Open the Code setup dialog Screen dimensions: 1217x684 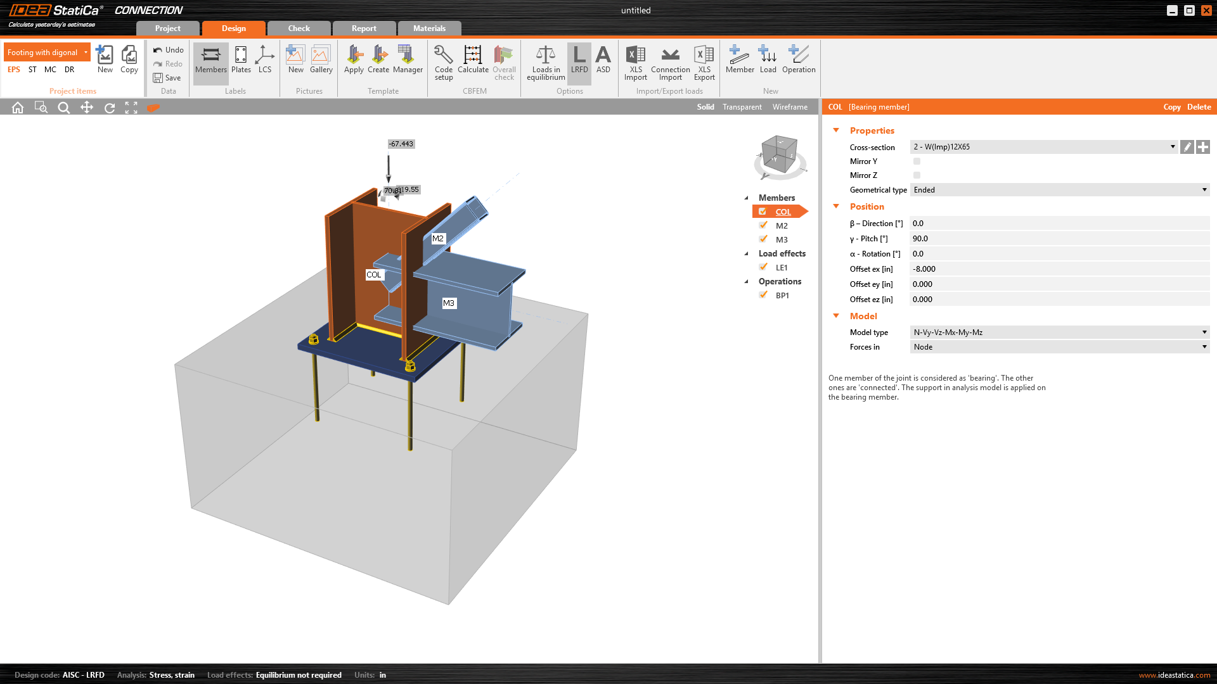[x=444, y=61]
